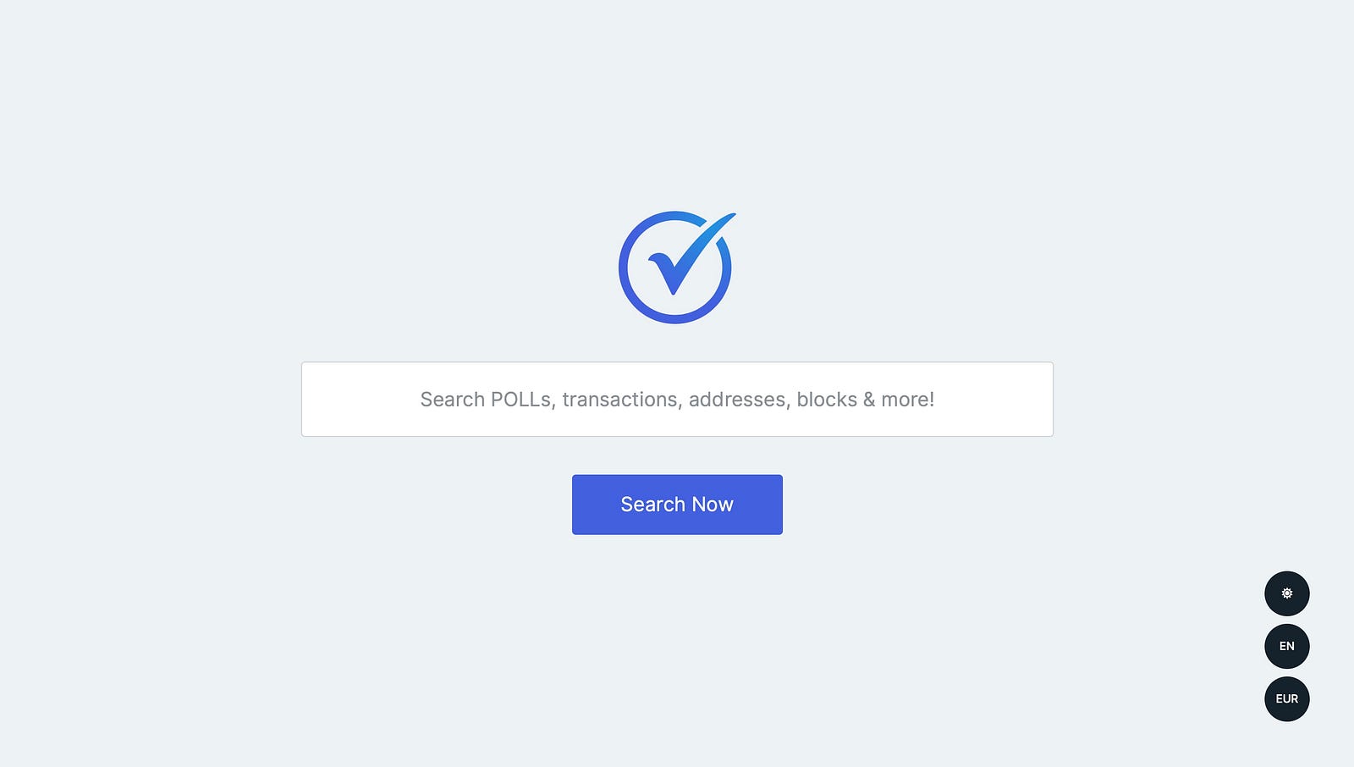Image resolution: width=1354 pixels, height=767 pixels.
Task: Click the gear-like sun icon button
Action: [1286, 593]
